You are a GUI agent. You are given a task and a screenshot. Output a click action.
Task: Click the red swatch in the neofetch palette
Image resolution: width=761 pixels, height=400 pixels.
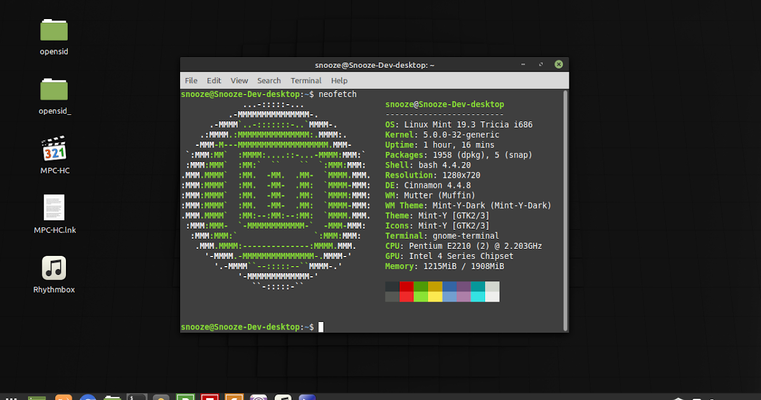pyautogui.click(x=406, y=288)
